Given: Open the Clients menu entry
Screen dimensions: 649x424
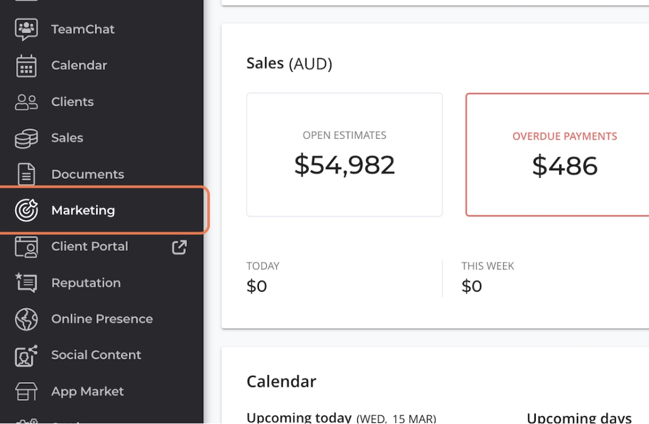Looking at the screenshot, I should tap(73, 102).
